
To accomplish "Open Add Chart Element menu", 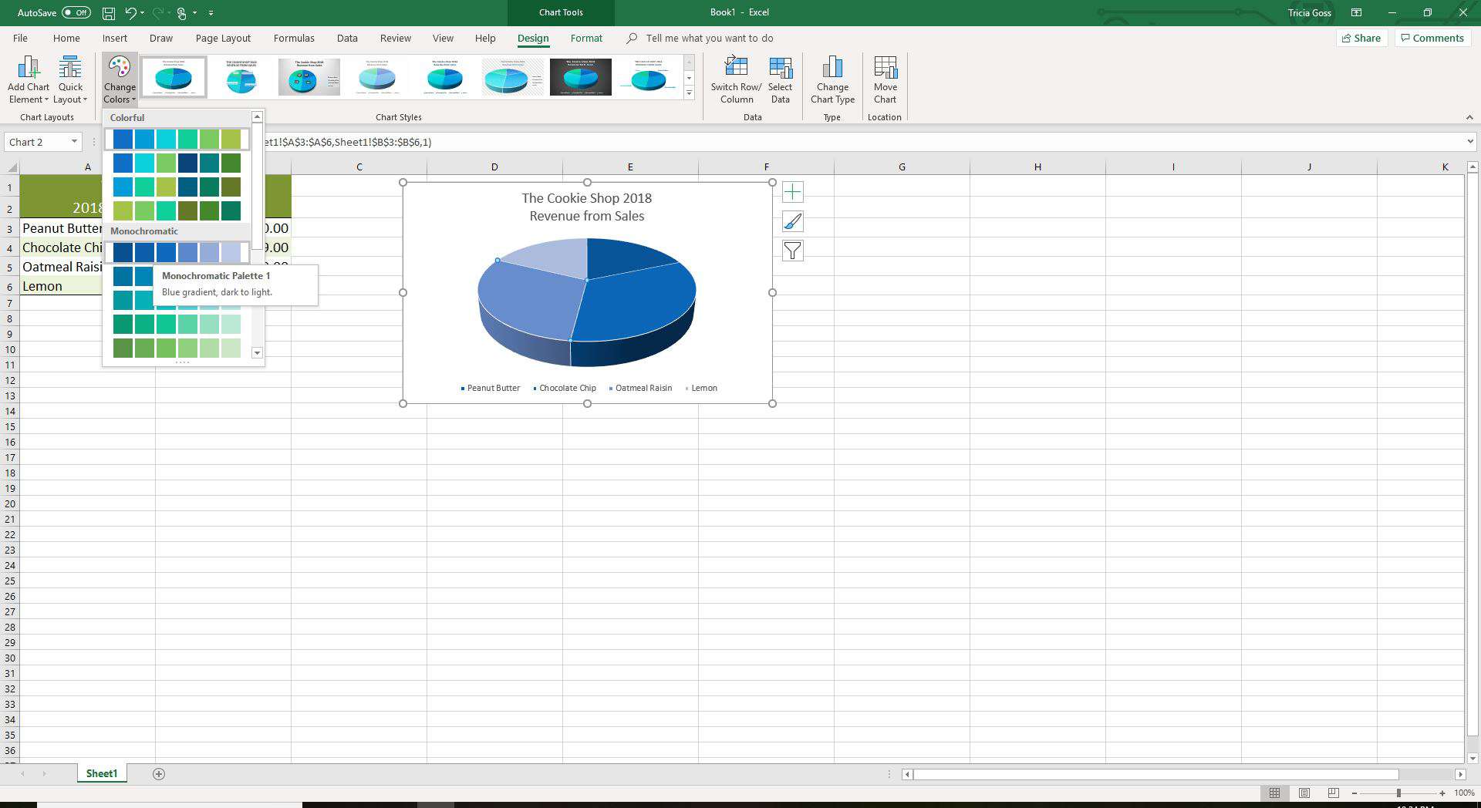I will 28,80.
